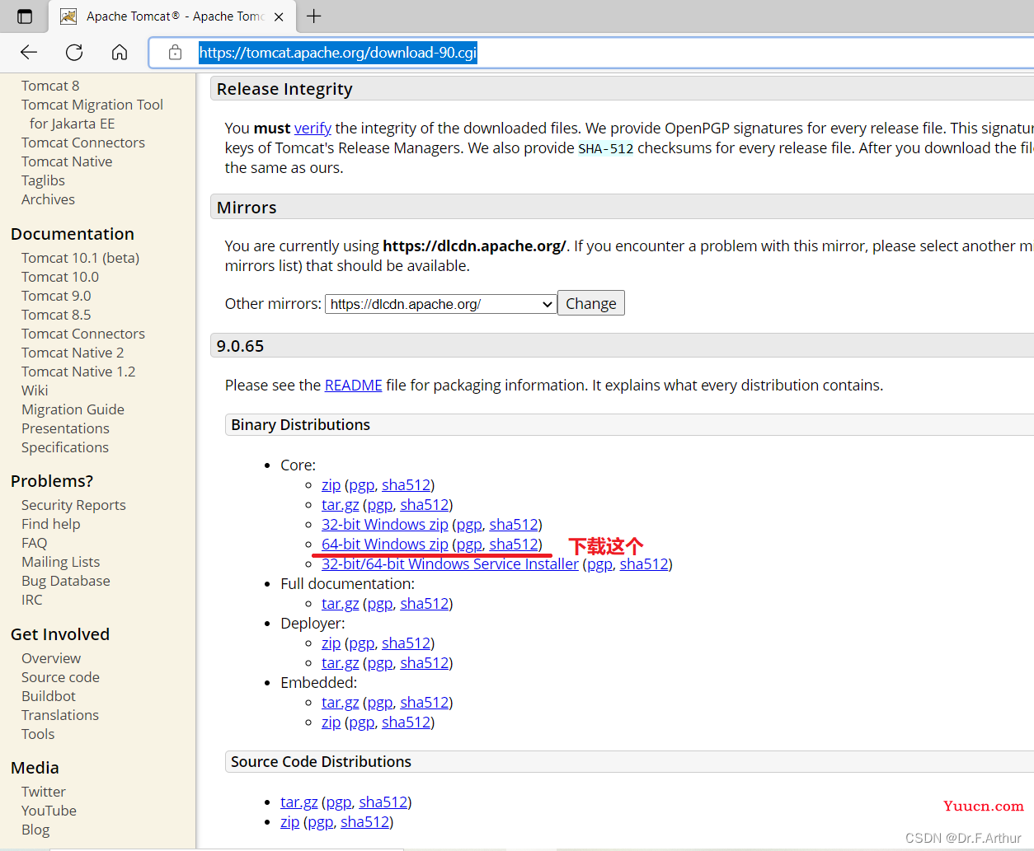
Task: Click the browser Back arrow
Action: pyautogui.click(x=29, y=53)
